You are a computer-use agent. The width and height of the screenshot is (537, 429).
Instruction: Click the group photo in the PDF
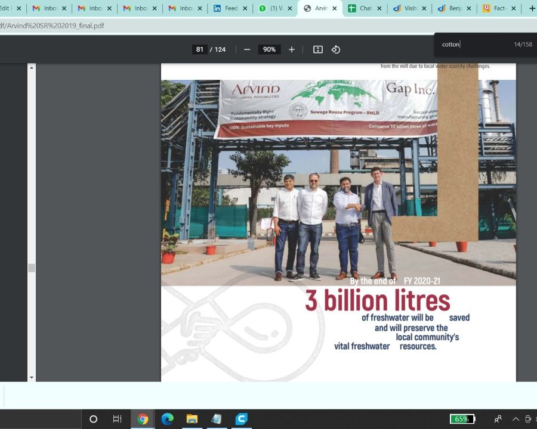[x=338, y=183]
